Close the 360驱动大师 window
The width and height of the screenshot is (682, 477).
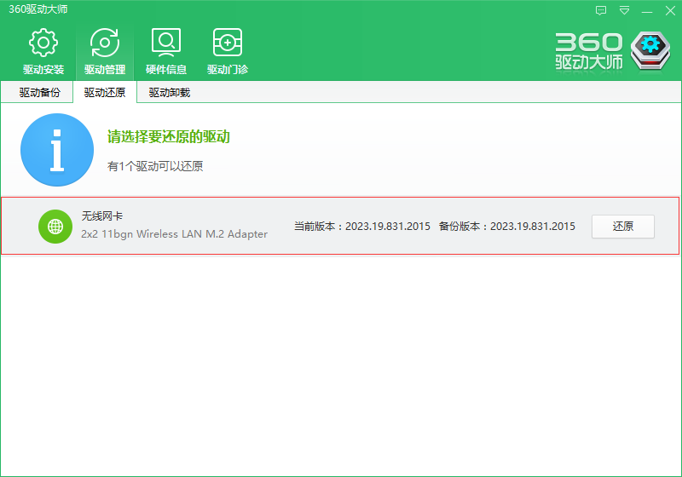pos(669,10)
